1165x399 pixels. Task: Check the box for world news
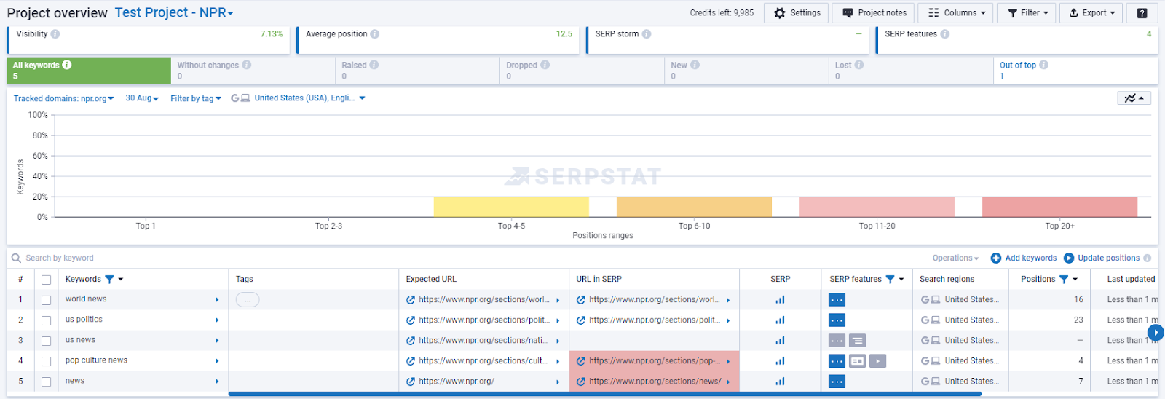[46, 300]
